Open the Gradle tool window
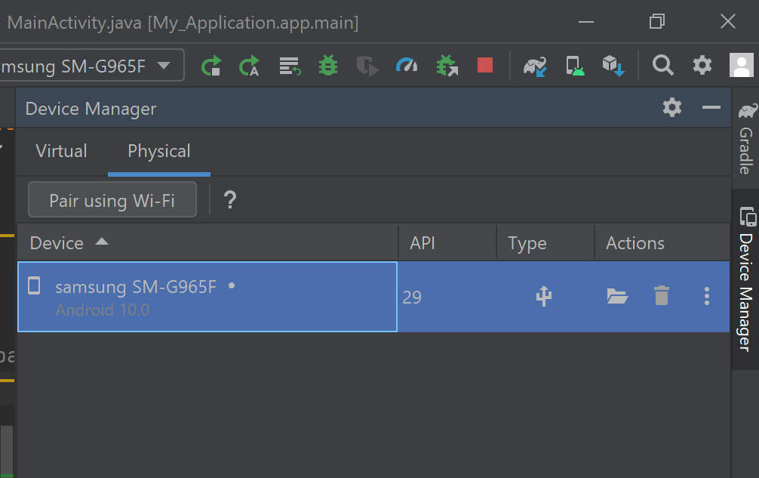 [x=747, y=151]
